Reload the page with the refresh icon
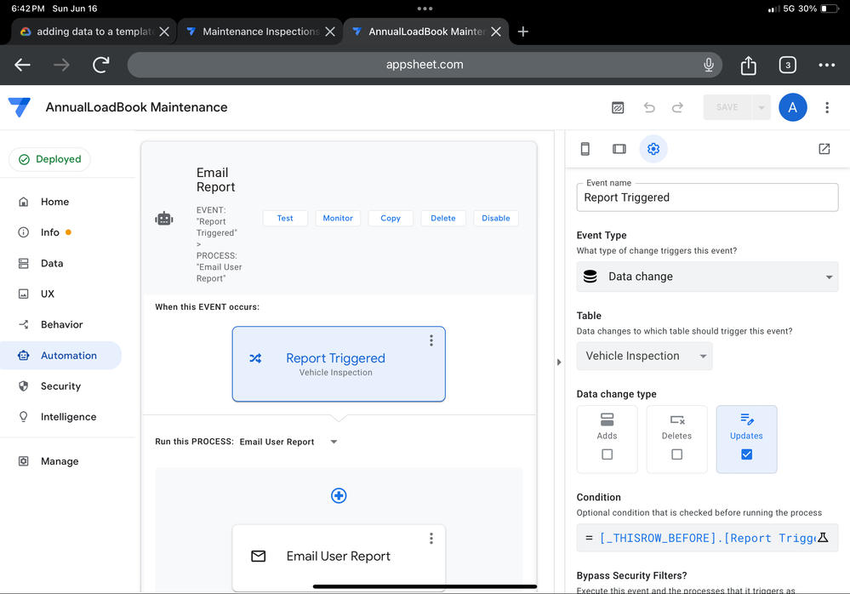850x594 pixels. click(x=101, y=65)
